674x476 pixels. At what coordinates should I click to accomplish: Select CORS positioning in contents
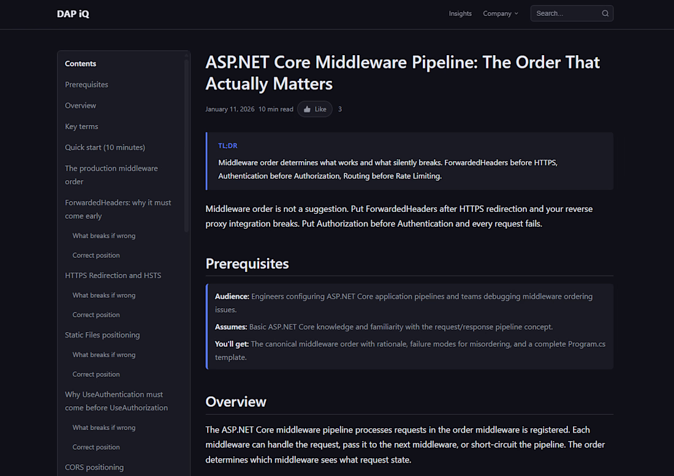point(94,467)
